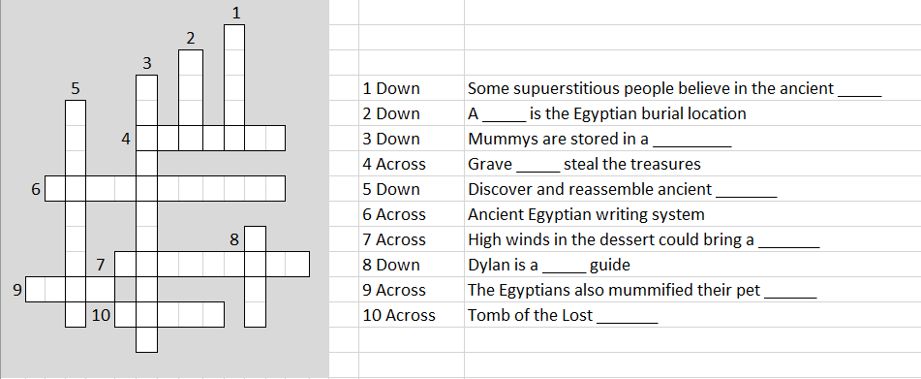Screen dimensions: 921x379
Task: Click the last square of 10 Across
Action: (213, 315)
